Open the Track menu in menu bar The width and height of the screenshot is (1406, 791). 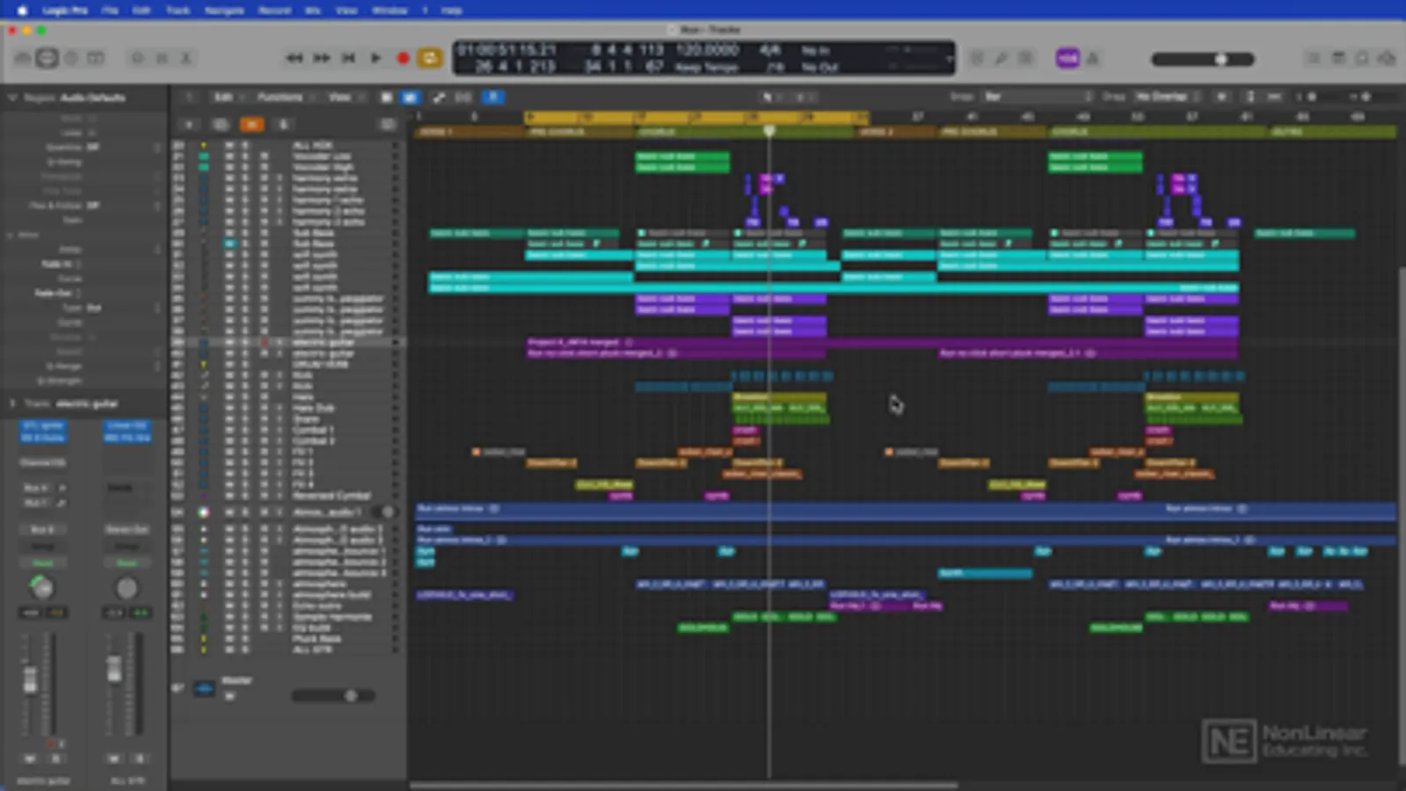[x=178, y=11]
